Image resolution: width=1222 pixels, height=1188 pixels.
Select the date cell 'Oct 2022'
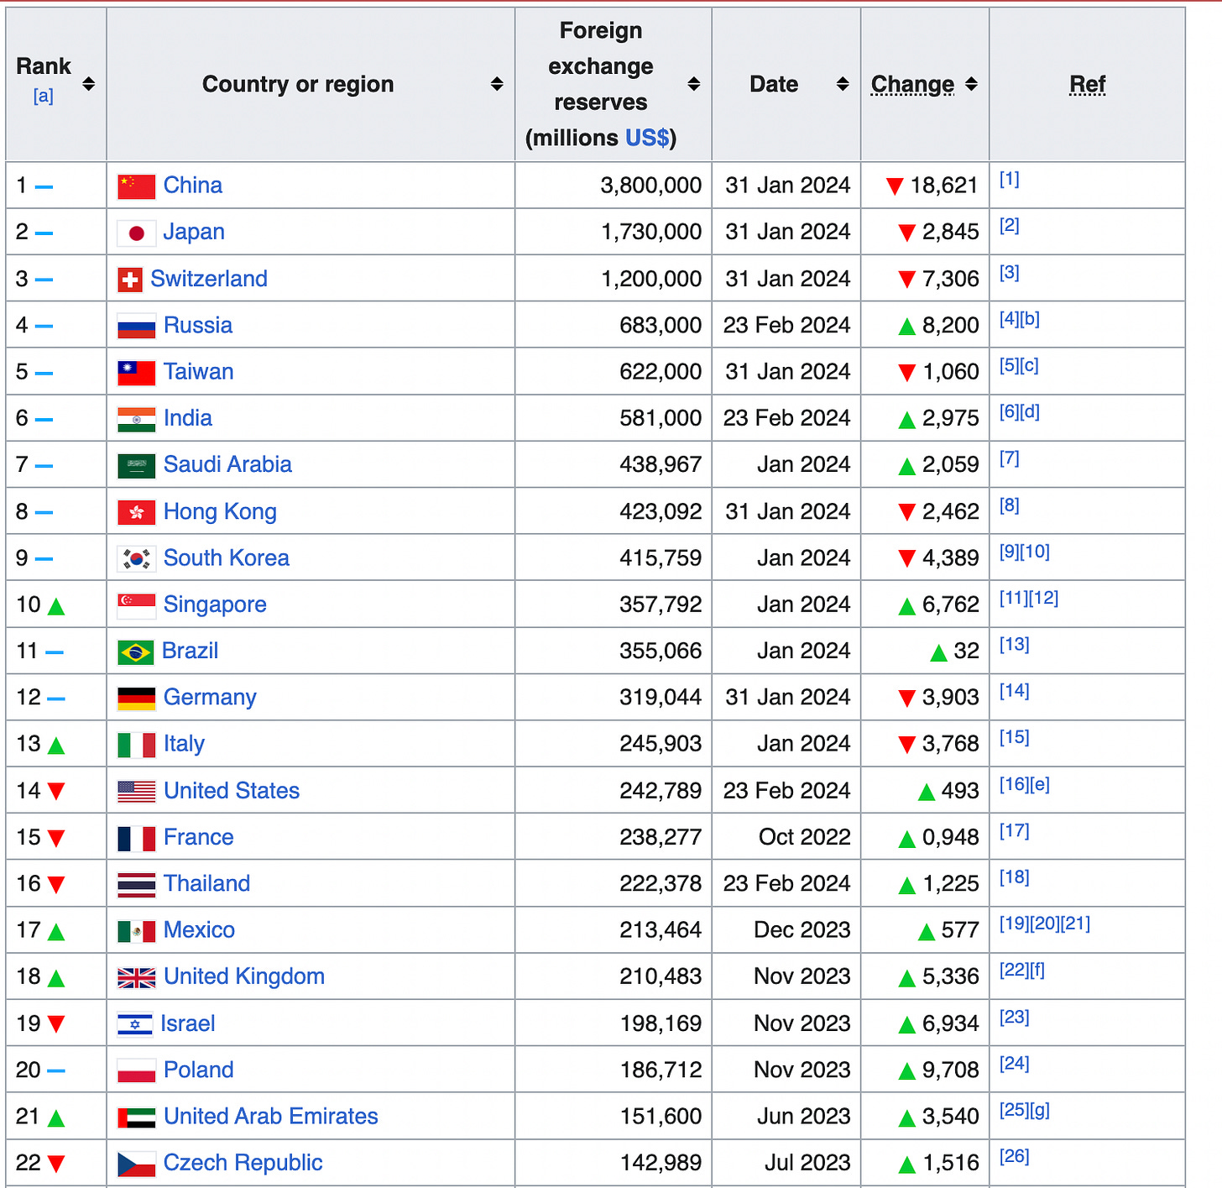(805, 837)
